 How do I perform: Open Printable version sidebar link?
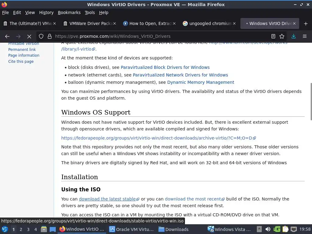tap(23, 44)
